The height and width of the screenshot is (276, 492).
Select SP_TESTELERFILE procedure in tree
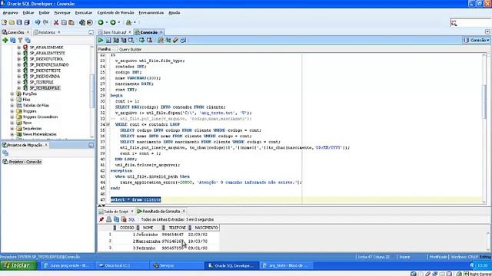45,88
